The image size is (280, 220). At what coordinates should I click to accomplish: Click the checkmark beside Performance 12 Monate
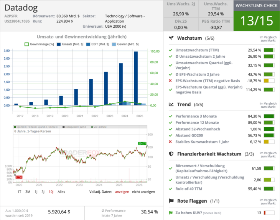pyautogui.click(x=171, y=123)
